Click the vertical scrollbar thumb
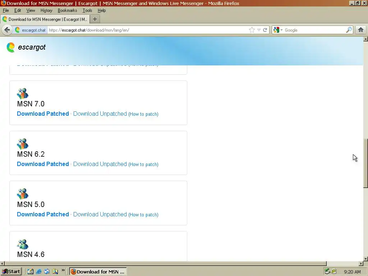The image size is (368, 276). 365,164
